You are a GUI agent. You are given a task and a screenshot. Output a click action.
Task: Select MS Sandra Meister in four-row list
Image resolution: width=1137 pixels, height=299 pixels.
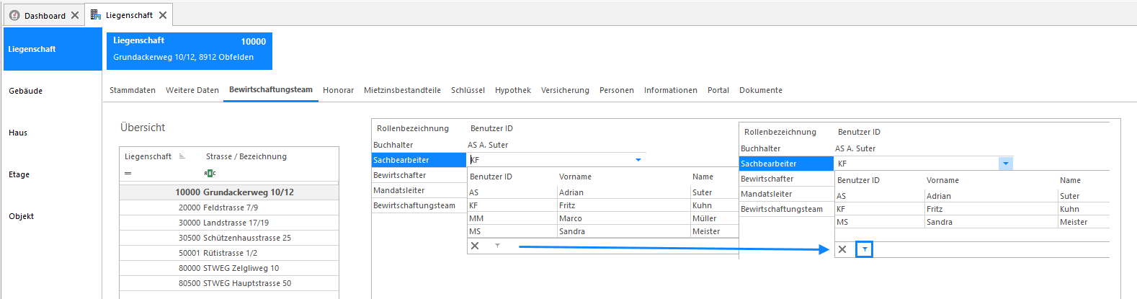coord(603,231)
